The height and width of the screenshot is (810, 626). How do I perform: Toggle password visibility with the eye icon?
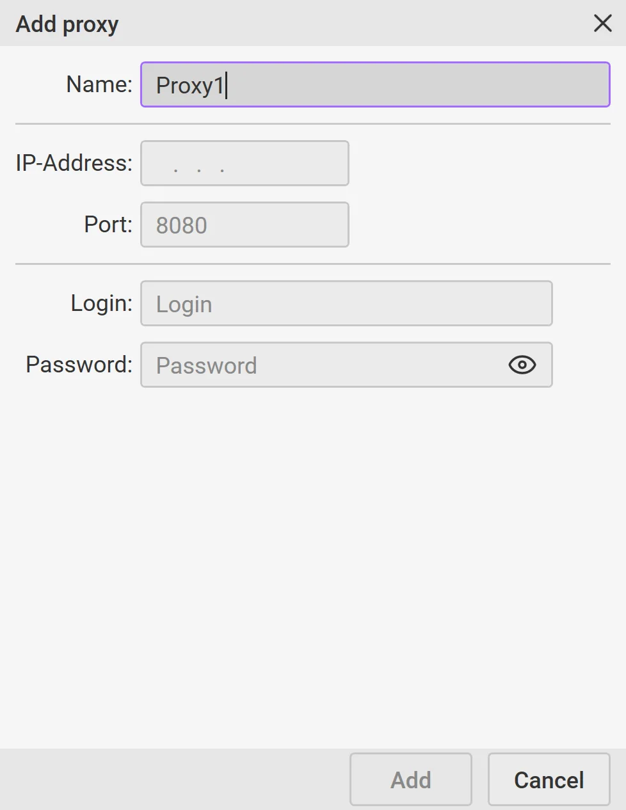522,365
